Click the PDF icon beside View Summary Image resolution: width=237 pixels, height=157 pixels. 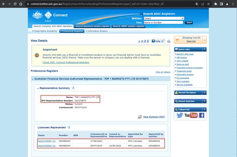[140, 117]
